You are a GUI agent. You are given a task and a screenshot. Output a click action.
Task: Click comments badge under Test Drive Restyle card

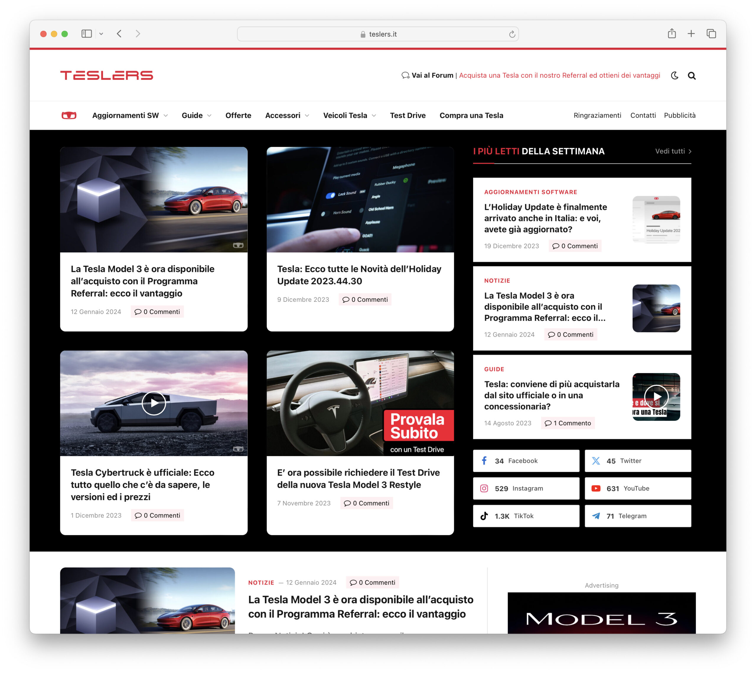coord(366,503)
